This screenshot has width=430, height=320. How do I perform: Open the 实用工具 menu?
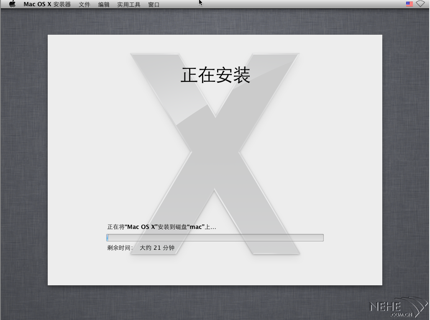click(129, 5)
